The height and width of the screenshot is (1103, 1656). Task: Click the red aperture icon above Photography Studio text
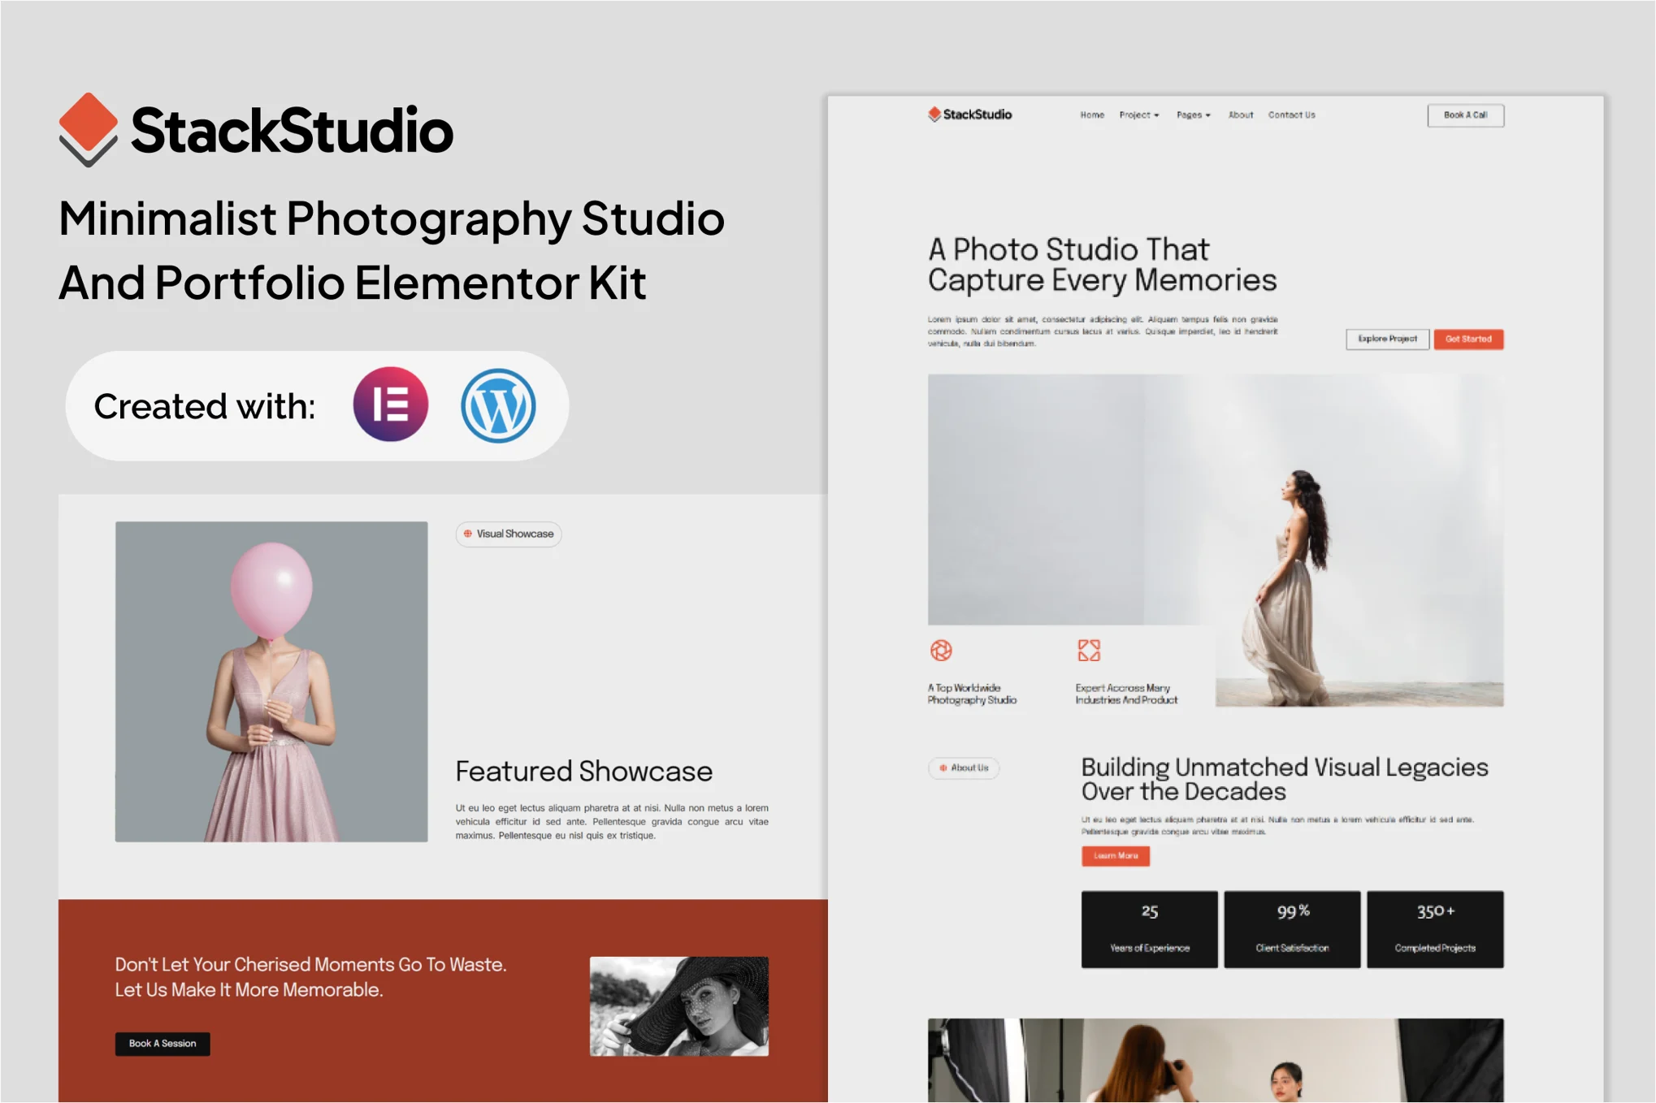coord(941,651)
